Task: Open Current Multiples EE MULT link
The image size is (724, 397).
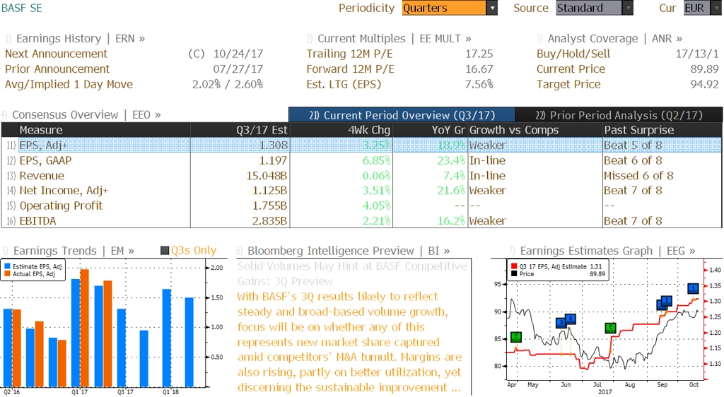Action: coord(395,38)
